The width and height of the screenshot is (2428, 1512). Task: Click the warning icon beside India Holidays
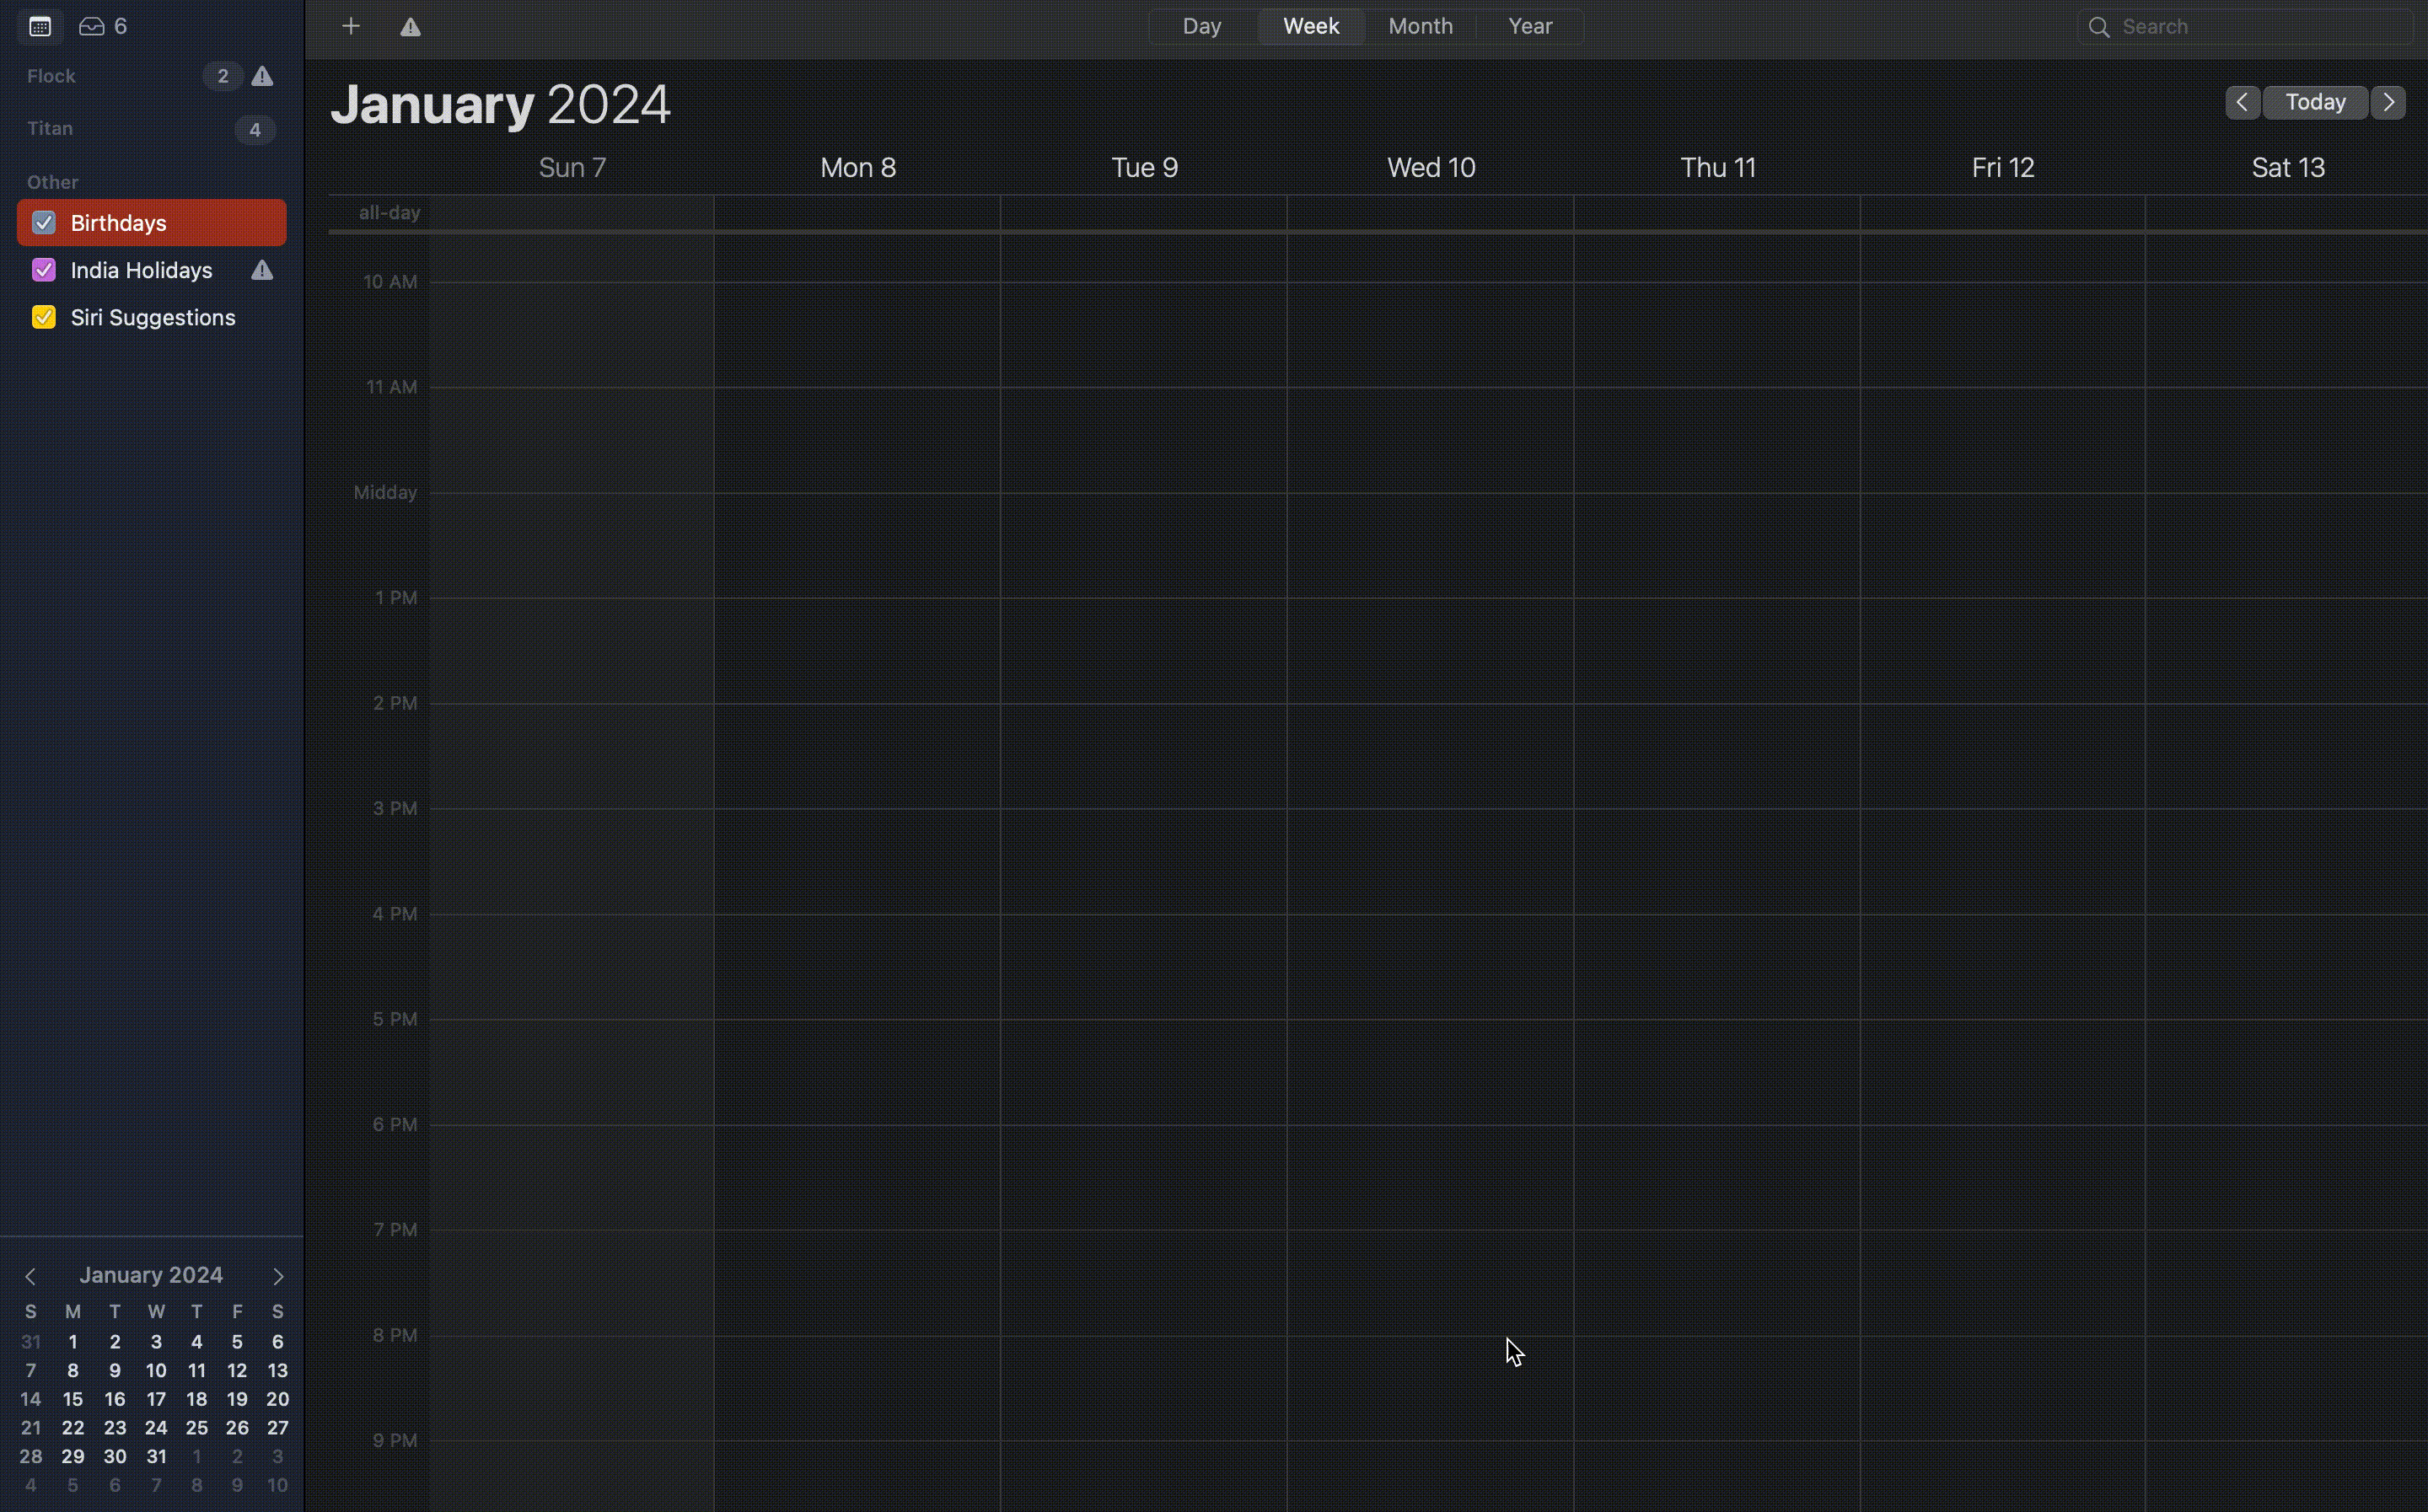tap(262, 270)
